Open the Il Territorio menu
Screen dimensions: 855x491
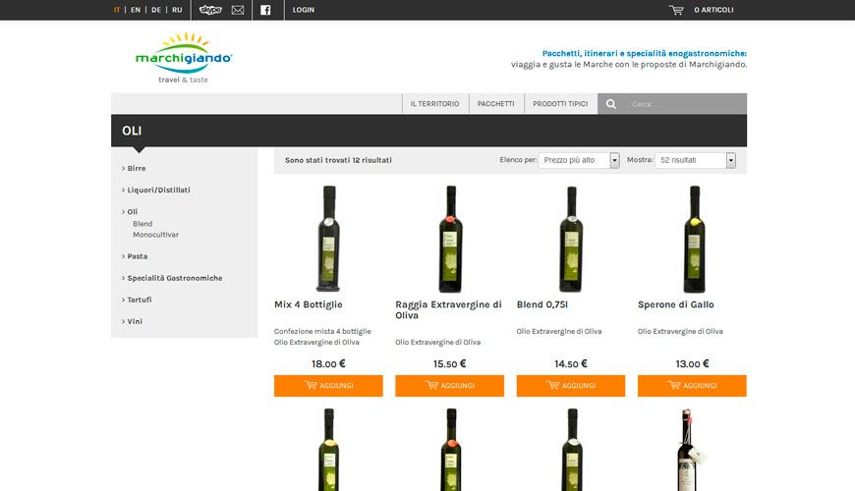[434, 104]
